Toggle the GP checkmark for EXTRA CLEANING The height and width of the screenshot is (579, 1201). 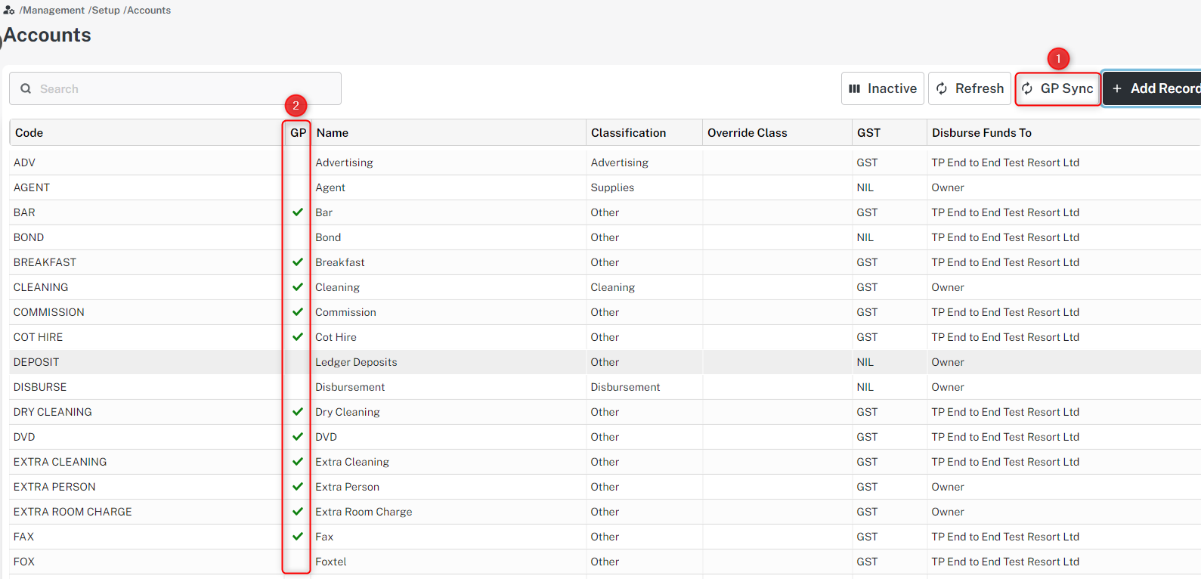(x=298, y=462)
